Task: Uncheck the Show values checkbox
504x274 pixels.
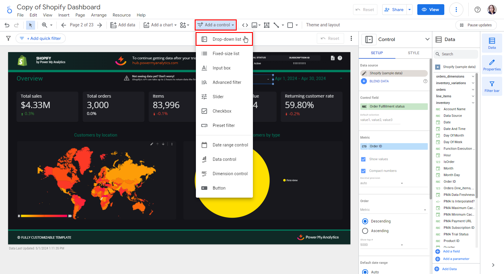Action: [x=363, y=159]
